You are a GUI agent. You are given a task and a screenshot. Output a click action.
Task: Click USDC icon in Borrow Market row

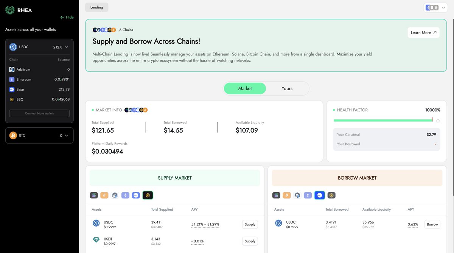[x=279, y=223]
